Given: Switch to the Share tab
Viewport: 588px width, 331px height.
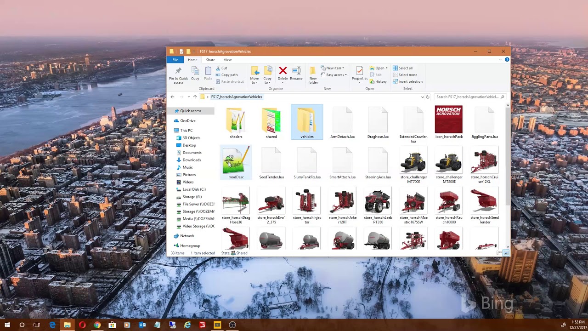Looking at the screenshot, I should (x=210, y=60).
